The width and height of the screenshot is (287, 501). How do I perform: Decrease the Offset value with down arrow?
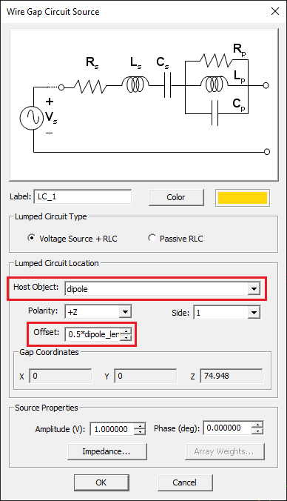tap(127, 337)
